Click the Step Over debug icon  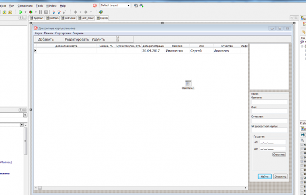[x=59, y=12]
